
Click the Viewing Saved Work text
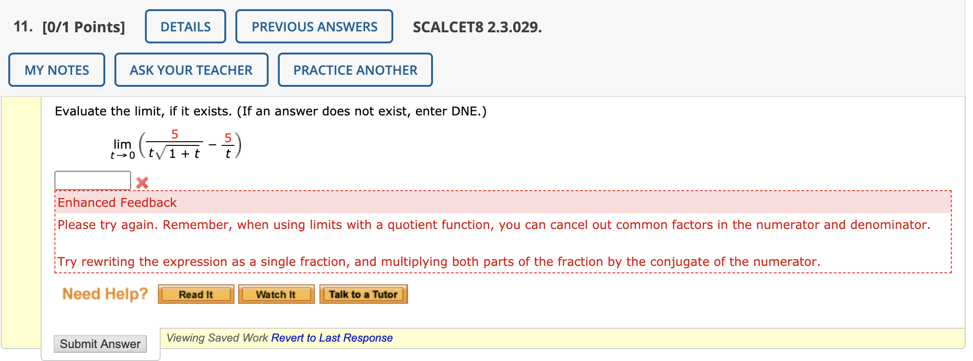(217, 337)
